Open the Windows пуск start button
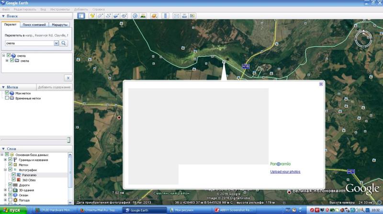 13,210
